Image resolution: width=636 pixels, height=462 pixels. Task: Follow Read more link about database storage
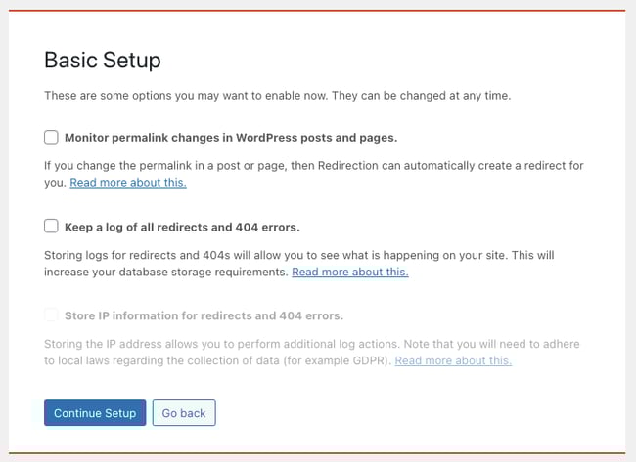click(x=349, y=272)
